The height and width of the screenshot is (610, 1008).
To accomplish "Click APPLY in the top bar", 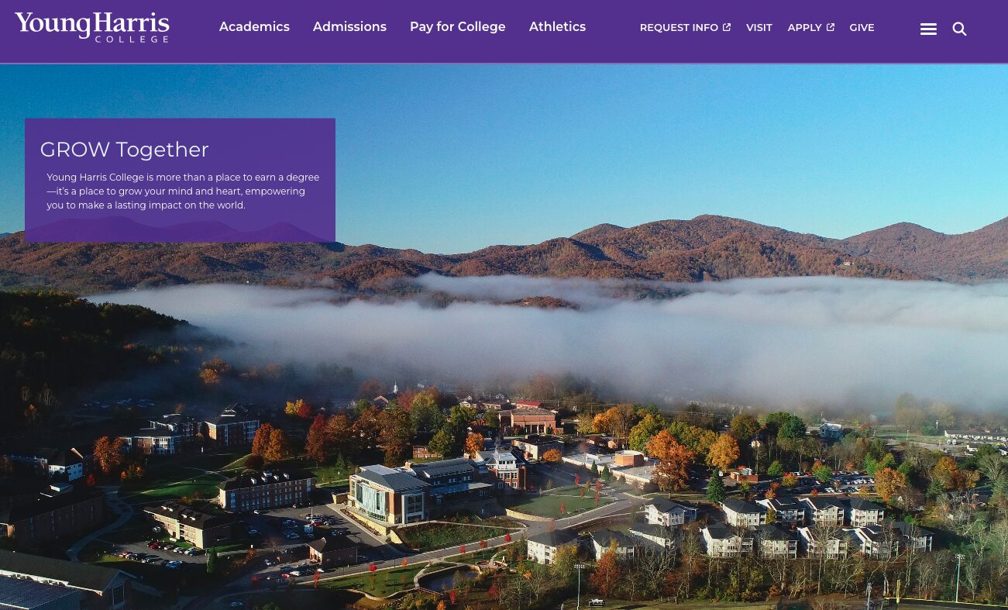I will coord(804,27).
